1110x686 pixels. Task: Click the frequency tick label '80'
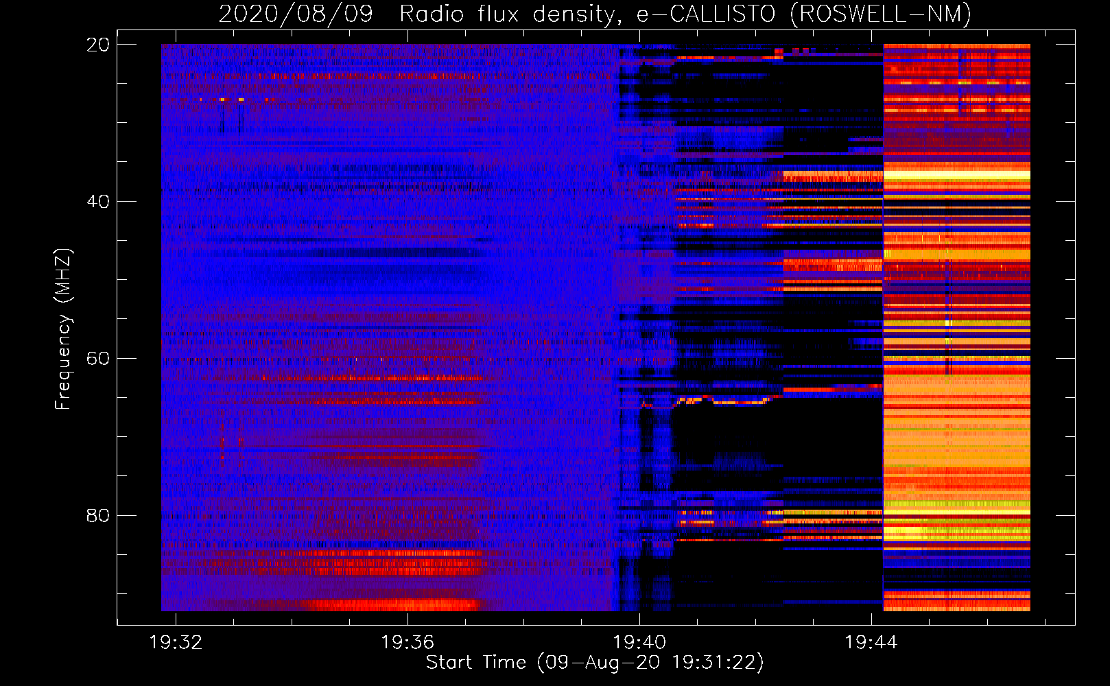click(x=97, y=515)
